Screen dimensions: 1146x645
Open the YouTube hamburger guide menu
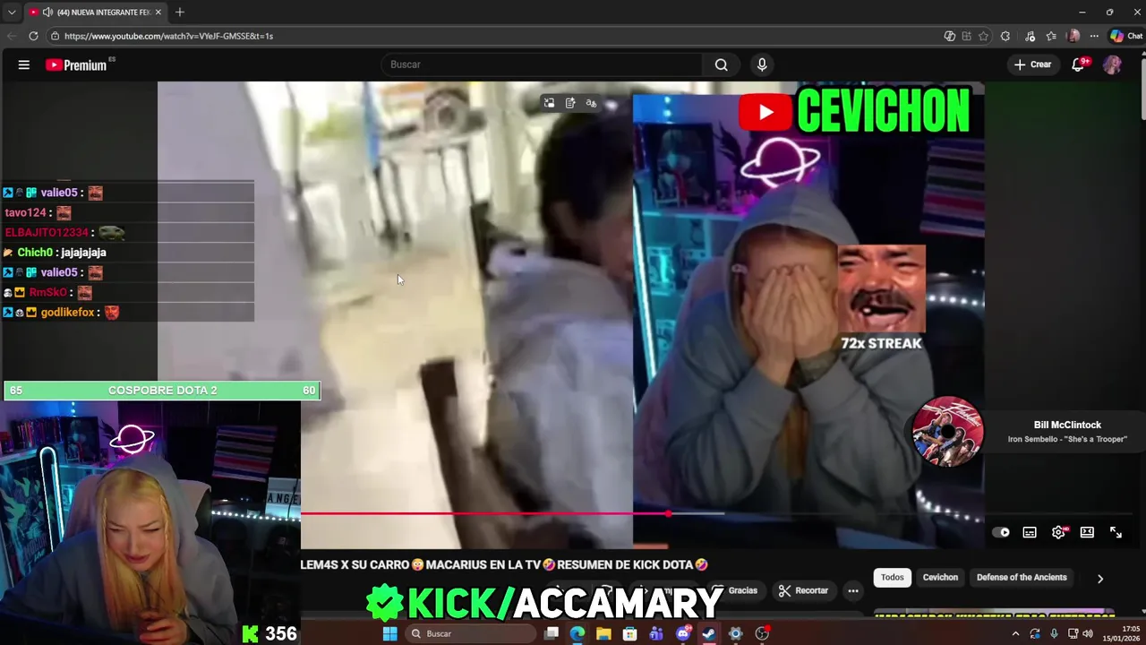click(24, 64)
